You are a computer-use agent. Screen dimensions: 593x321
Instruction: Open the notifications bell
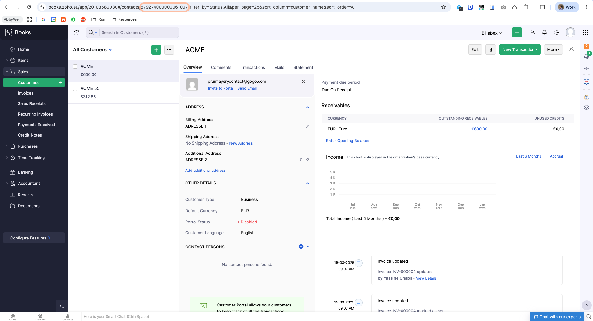[545, 32]
